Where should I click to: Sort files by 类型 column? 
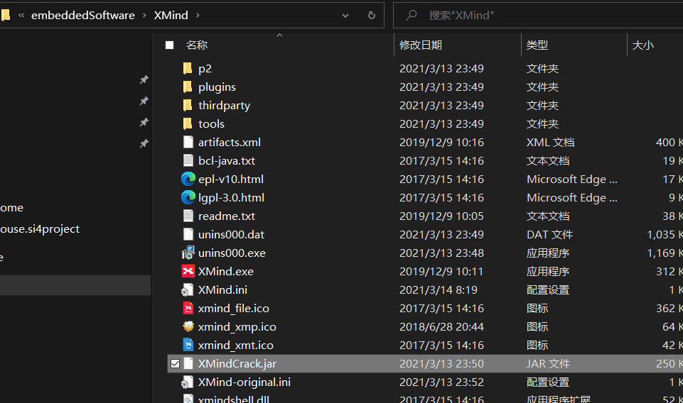point(537,45)
